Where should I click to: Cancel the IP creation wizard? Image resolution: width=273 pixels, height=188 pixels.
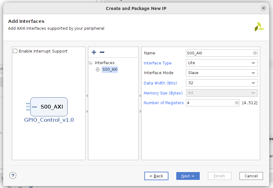251,176
